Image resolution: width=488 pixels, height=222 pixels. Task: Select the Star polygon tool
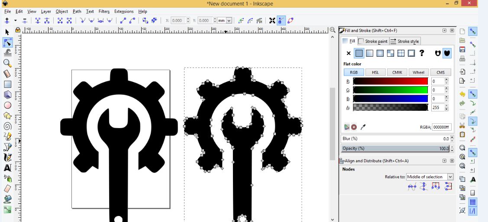point(7,116)
